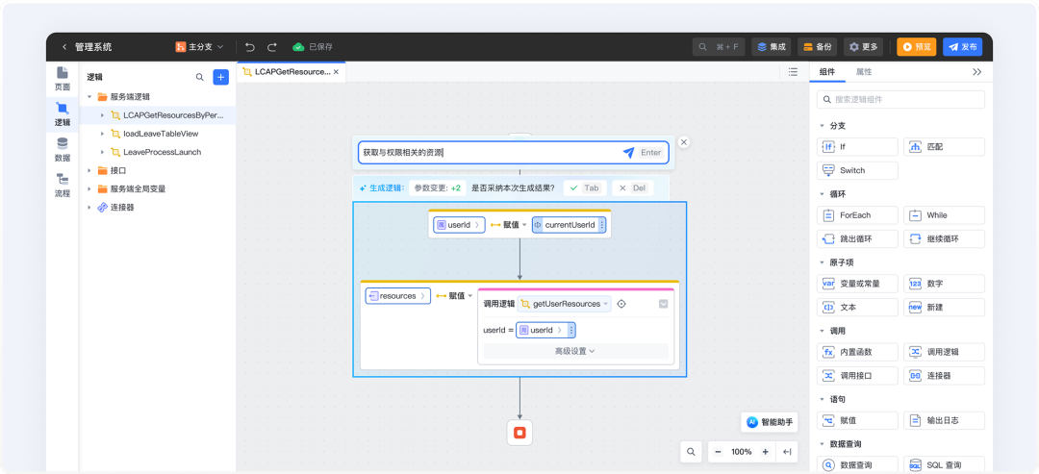Open canvas search magnifier near zoom controls

click(691, 452)
